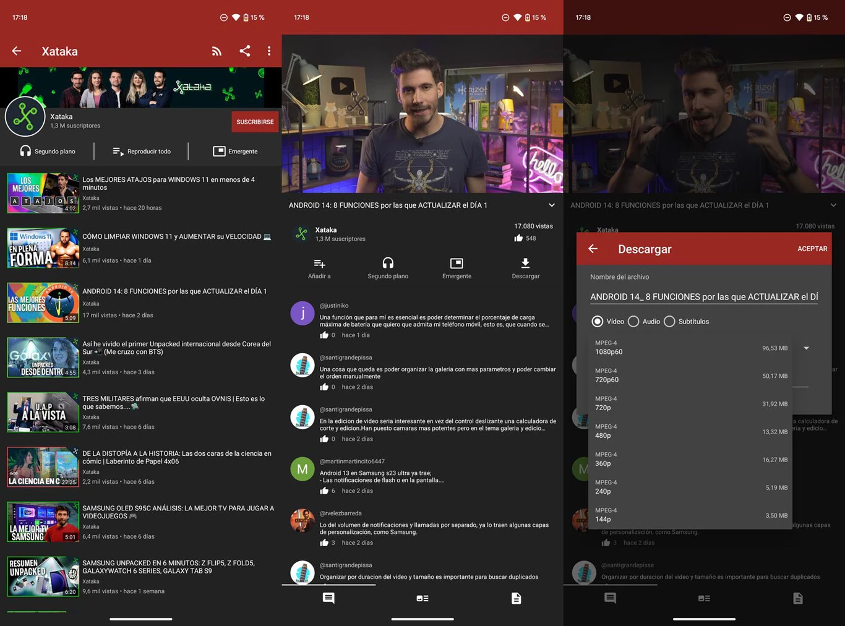This screenshot has height=626, width=845.
Task: Select the Audio radio button
Action: 633,322
